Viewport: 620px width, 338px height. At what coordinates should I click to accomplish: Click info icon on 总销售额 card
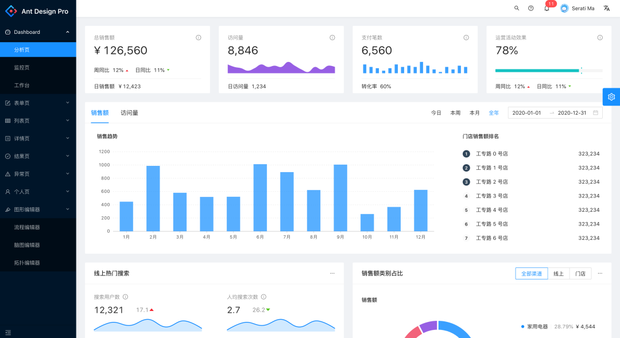pos(199,38)
